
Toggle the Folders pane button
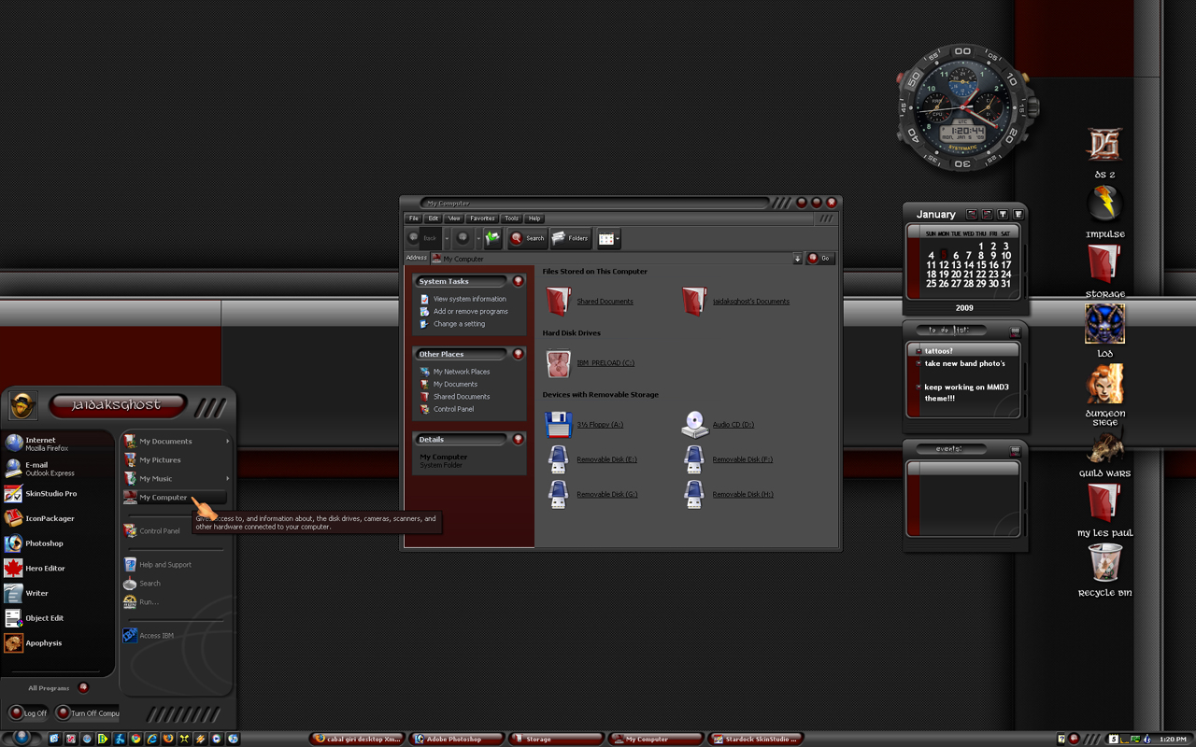[571, 238]
